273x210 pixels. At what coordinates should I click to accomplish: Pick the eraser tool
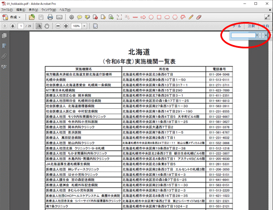[x=199, y=17]
